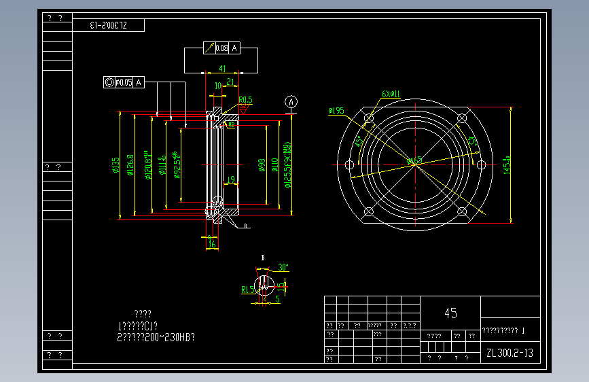The width and height of the screenshot is (589, 382).
Task: Select the ø165 bolt circle dimension
Action: click(414, 161)
